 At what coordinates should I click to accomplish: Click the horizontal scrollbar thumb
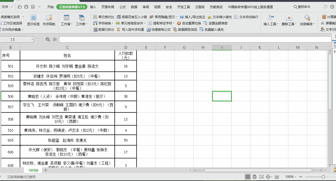[x=258, y=170]
